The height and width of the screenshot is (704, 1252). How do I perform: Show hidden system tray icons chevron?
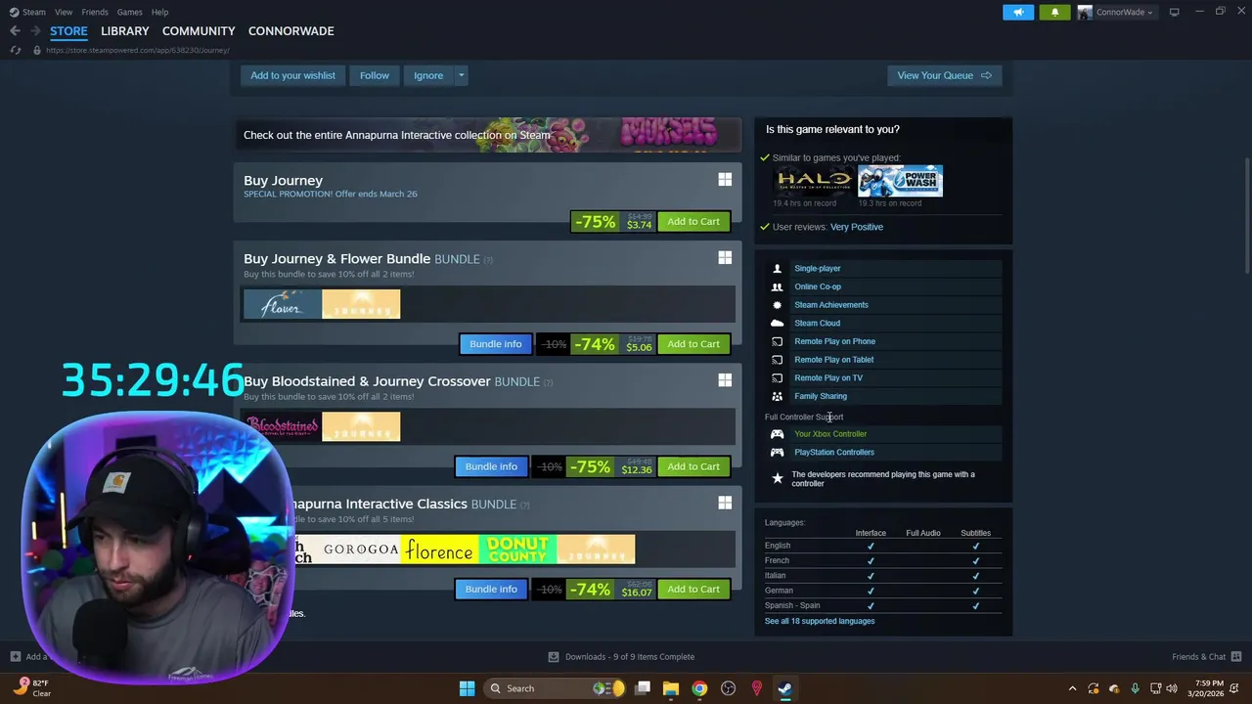[x=1072, y=688]
